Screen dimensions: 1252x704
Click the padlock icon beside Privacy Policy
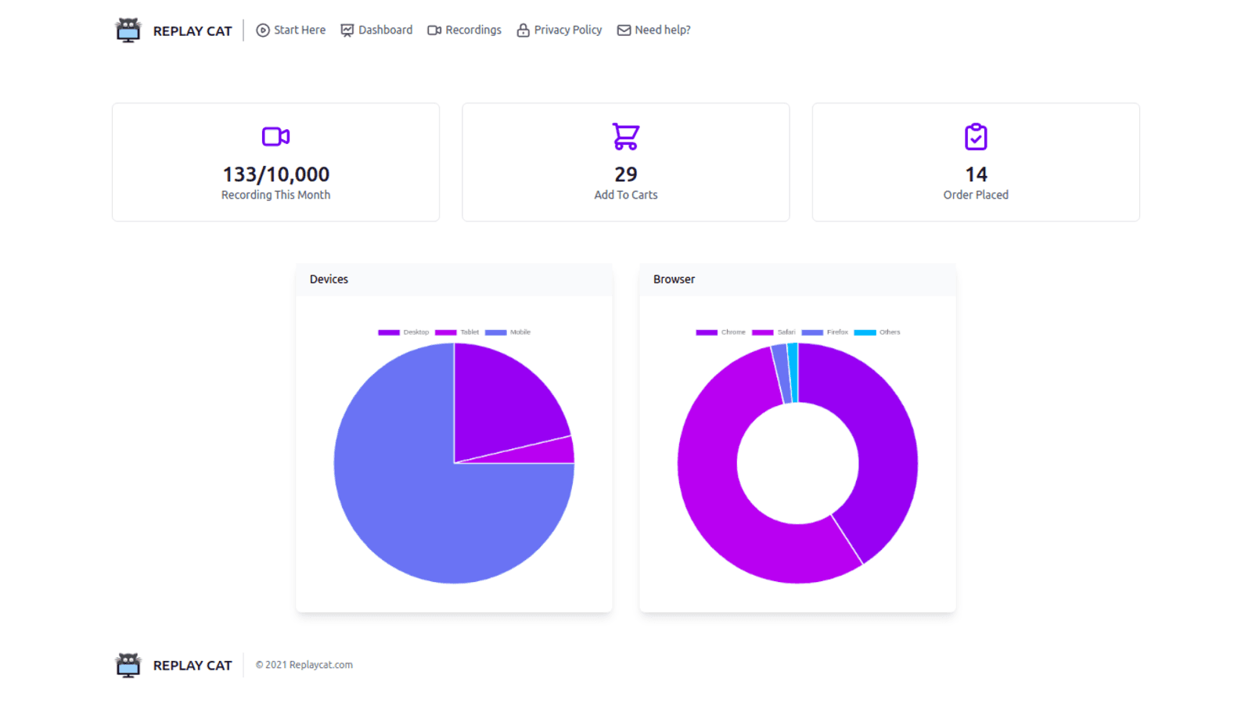click(522, 30)
